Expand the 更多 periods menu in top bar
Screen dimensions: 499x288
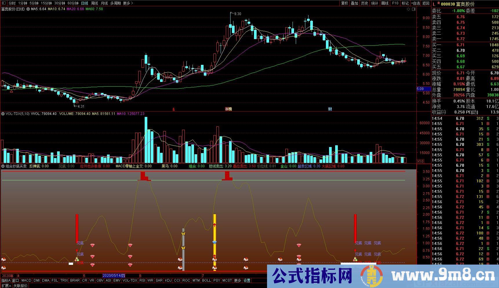tap(128, 3)
